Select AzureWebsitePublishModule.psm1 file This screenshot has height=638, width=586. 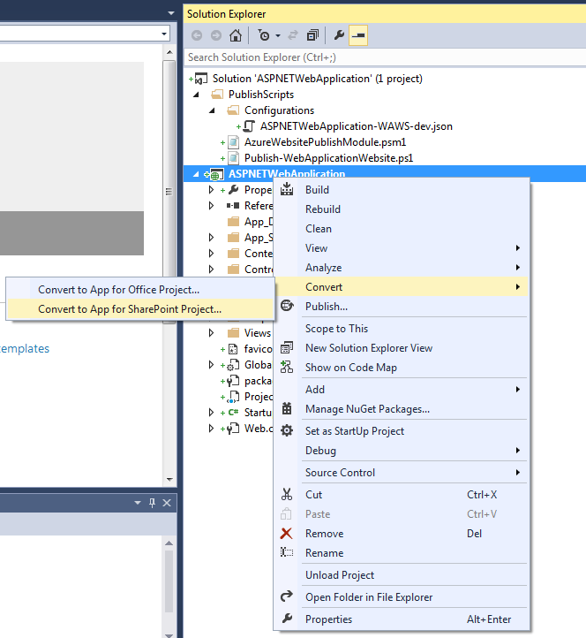click(x=325, y=142)
